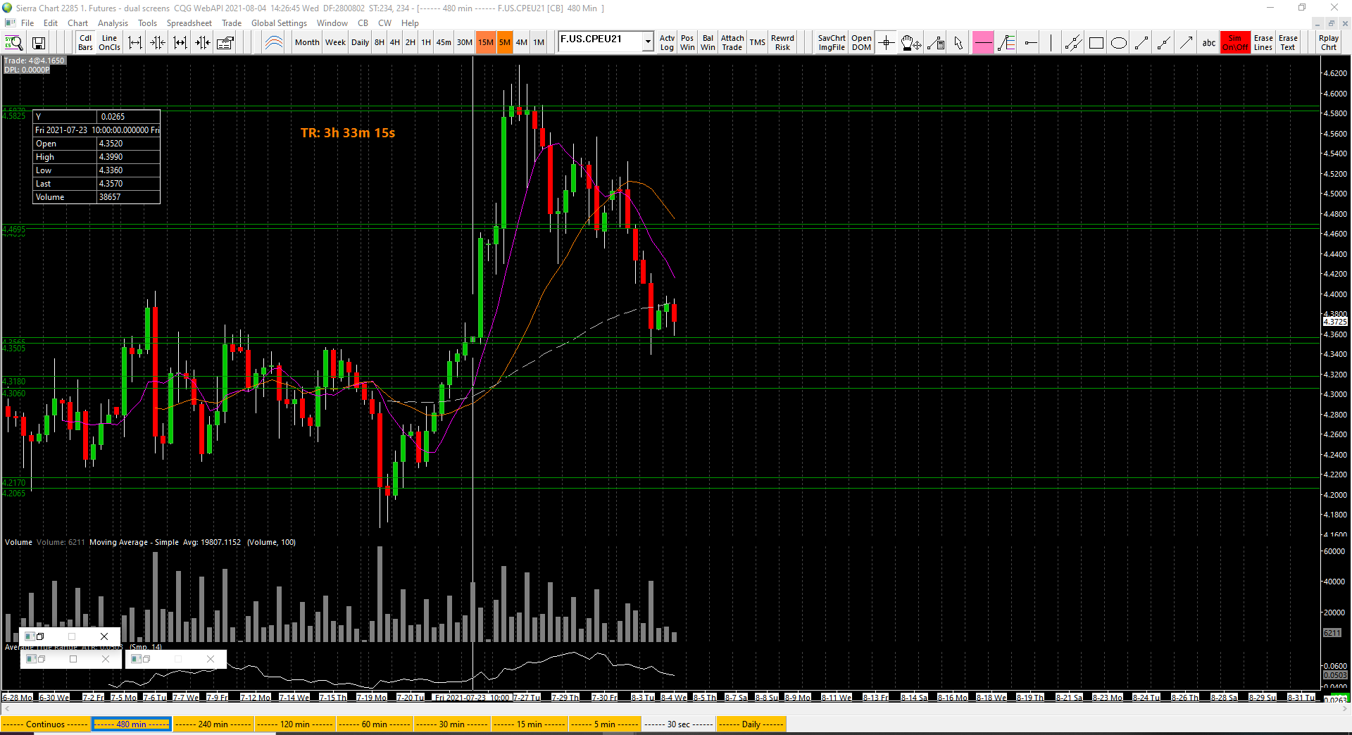
Task: Open the Global Settings menu
Action: 279,23
